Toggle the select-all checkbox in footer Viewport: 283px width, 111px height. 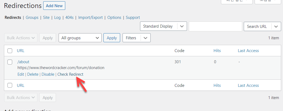click(10, 85)
